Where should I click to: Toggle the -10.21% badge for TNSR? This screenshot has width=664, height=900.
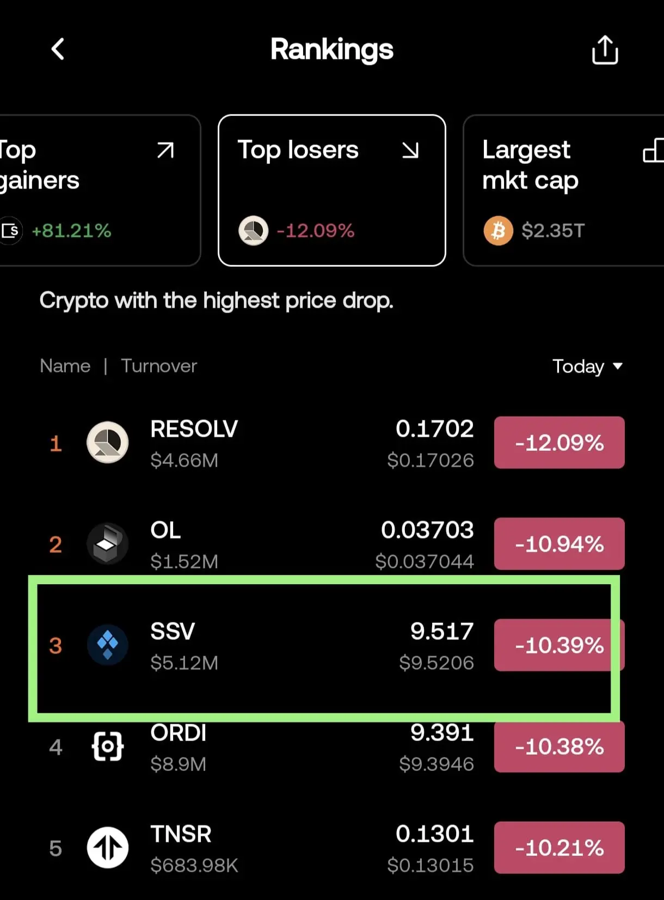[559, 848]
